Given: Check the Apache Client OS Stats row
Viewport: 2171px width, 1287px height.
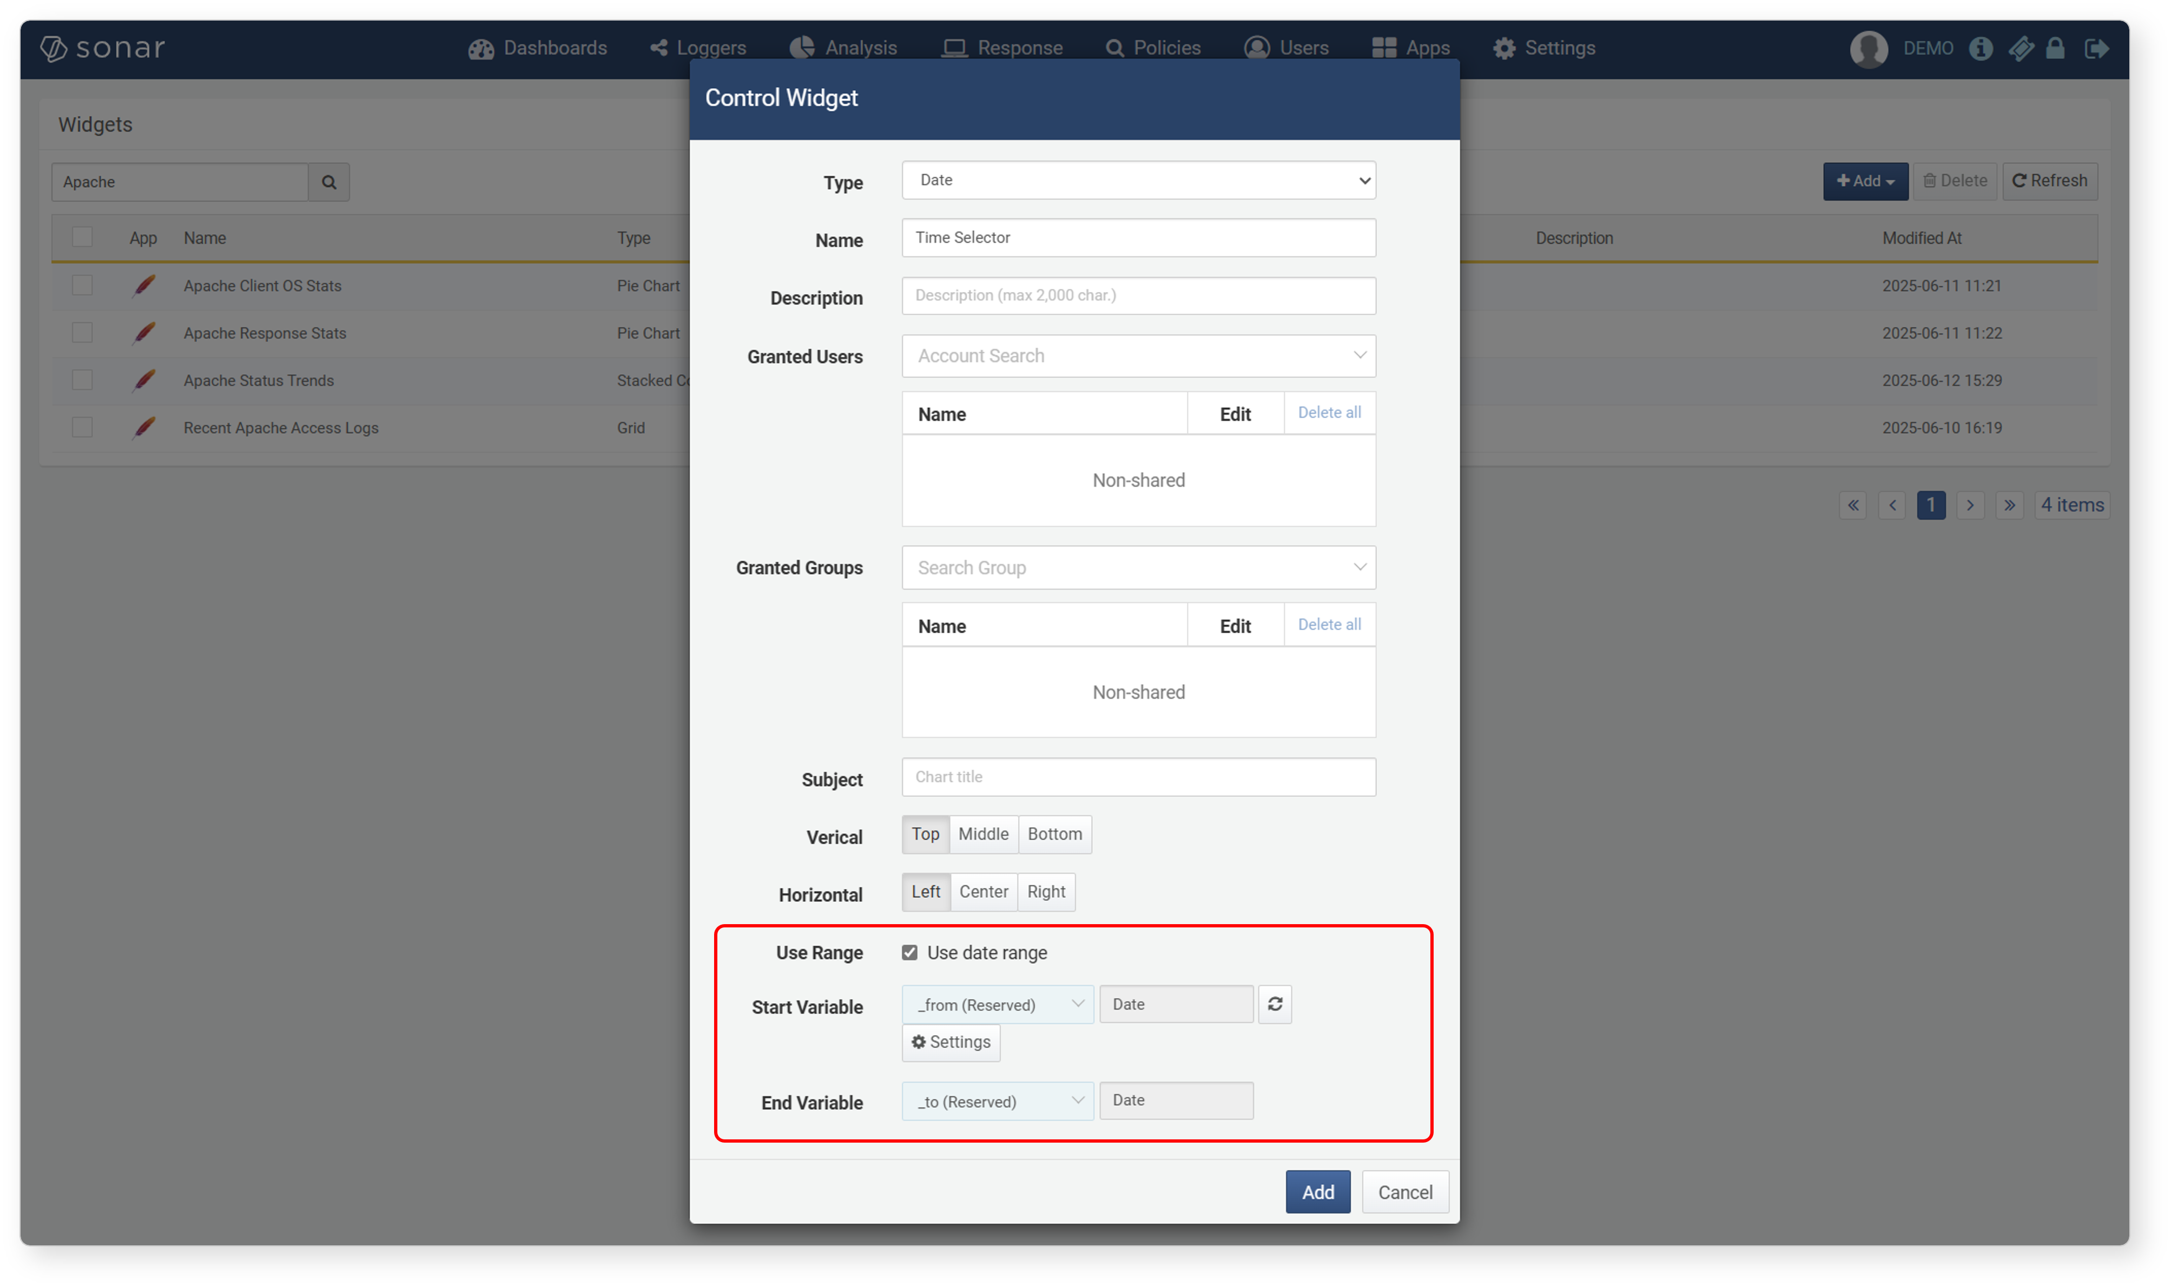Looking at the screenshot, I should click(82, 286).
